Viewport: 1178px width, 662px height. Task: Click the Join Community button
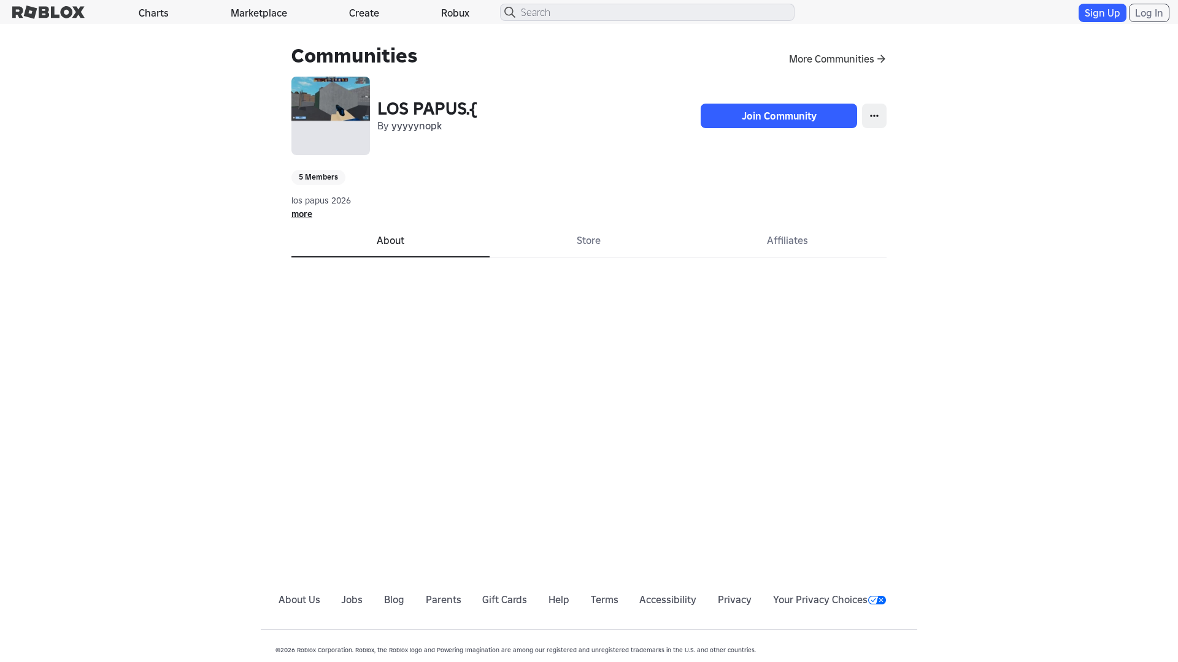click(779, 116)
